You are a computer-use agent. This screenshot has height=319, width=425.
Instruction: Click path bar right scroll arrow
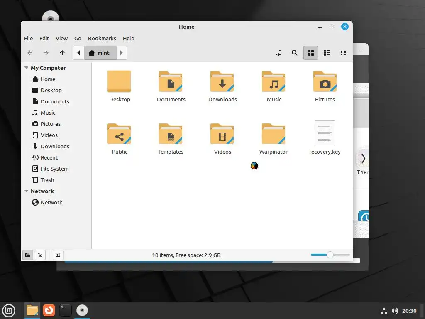(122, 53)
